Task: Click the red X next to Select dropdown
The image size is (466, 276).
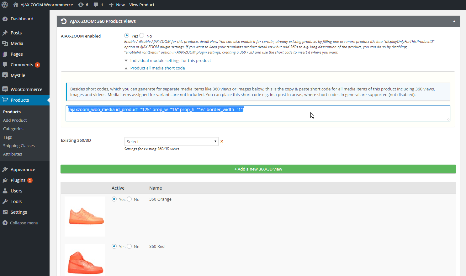Action: (x=222, y=141)
